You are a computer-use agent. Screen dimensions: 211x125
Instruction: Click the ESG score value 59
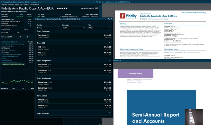coord(19,32)
